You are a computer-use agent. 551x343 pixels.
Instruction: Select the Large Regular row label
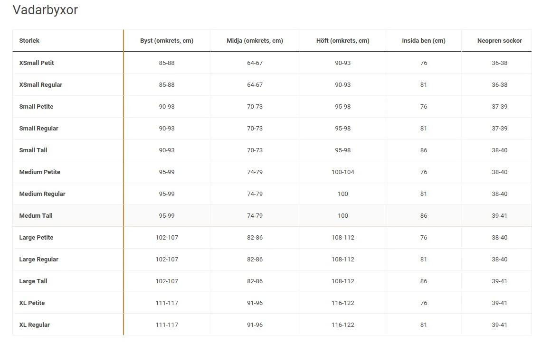coord(38,260)
